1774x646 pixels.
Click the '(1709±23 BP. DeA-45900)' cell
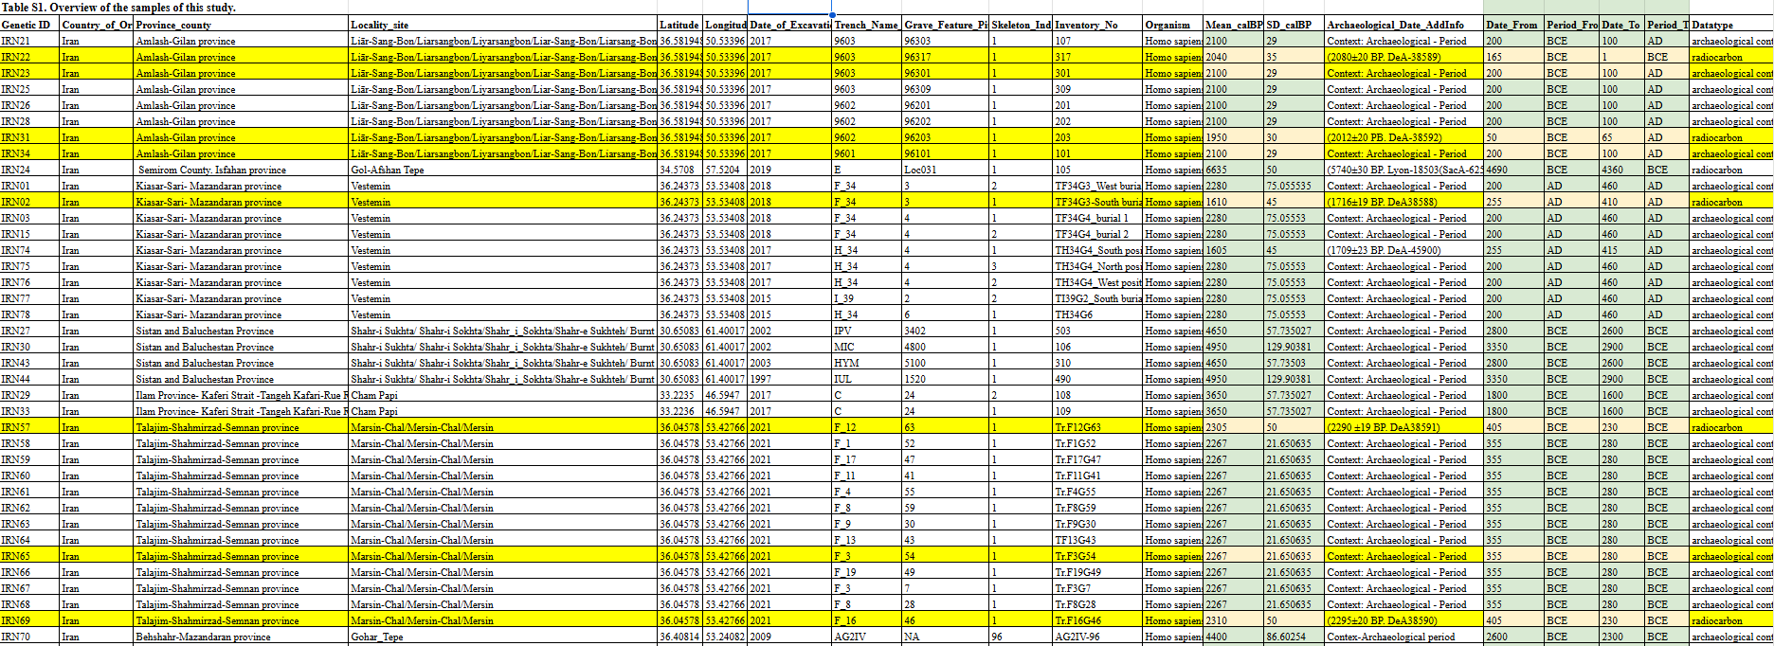pyautogui.click(x=1403, y=250)
